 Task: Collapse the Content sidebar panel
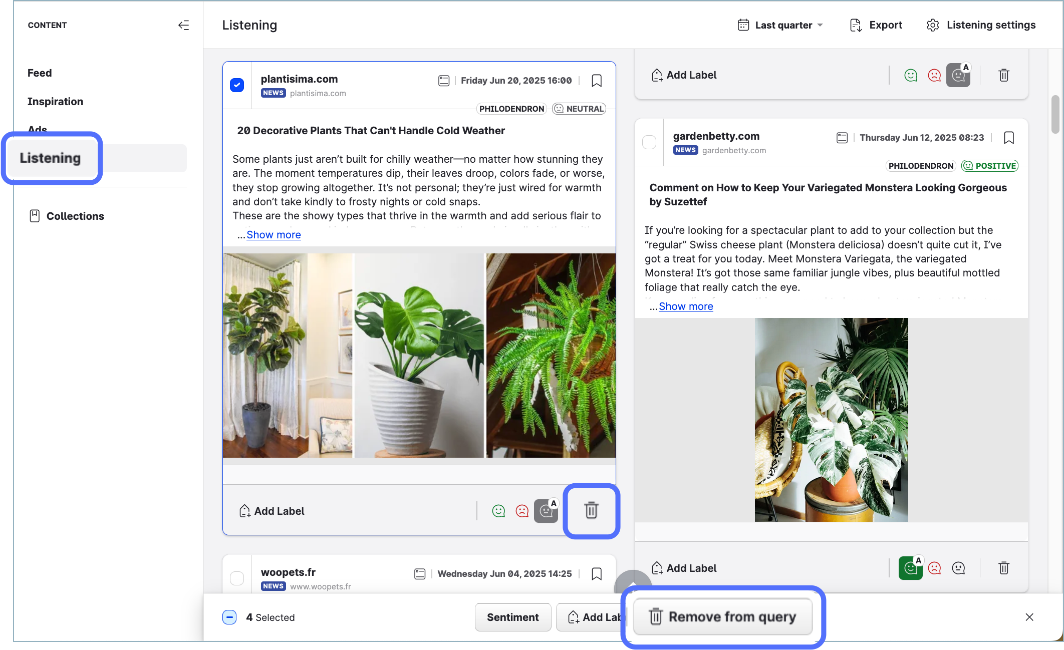coord(184,26)
